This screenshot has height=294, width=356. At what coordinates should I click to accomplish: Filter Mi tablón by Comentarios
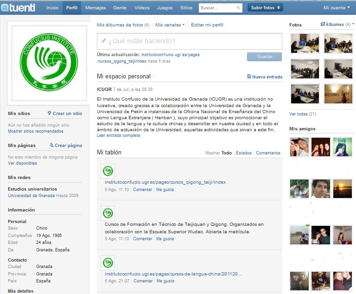tap(268, 153)
